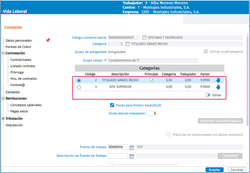
Task: Click factor value 9.9990
Action: (205, 80)
